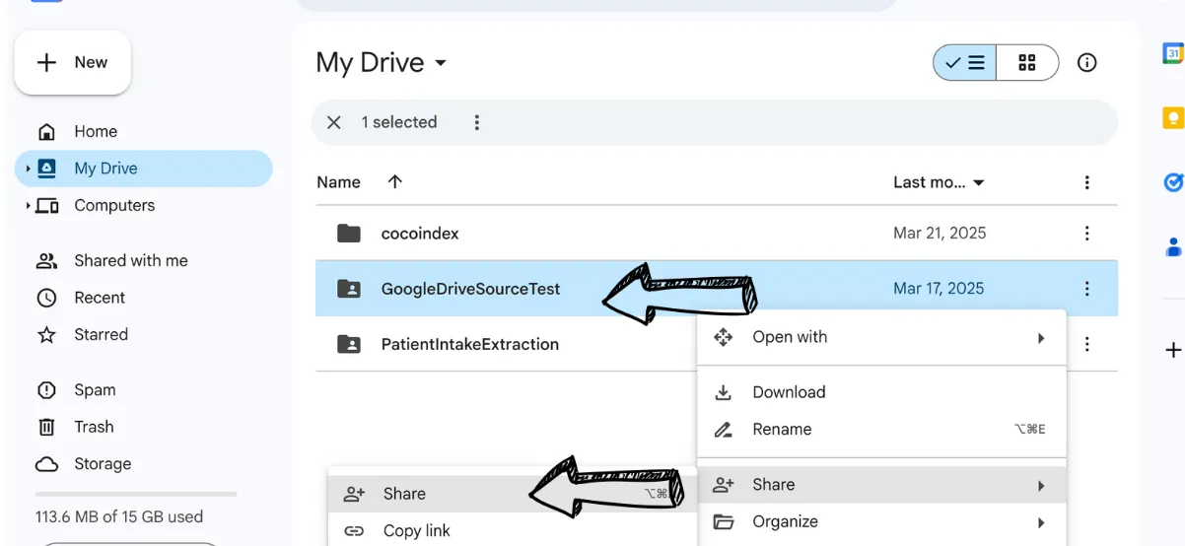Viewport: 1185px width, 546px height.
Task: Open Google Calendar side panel
Action: [1173, 53]
